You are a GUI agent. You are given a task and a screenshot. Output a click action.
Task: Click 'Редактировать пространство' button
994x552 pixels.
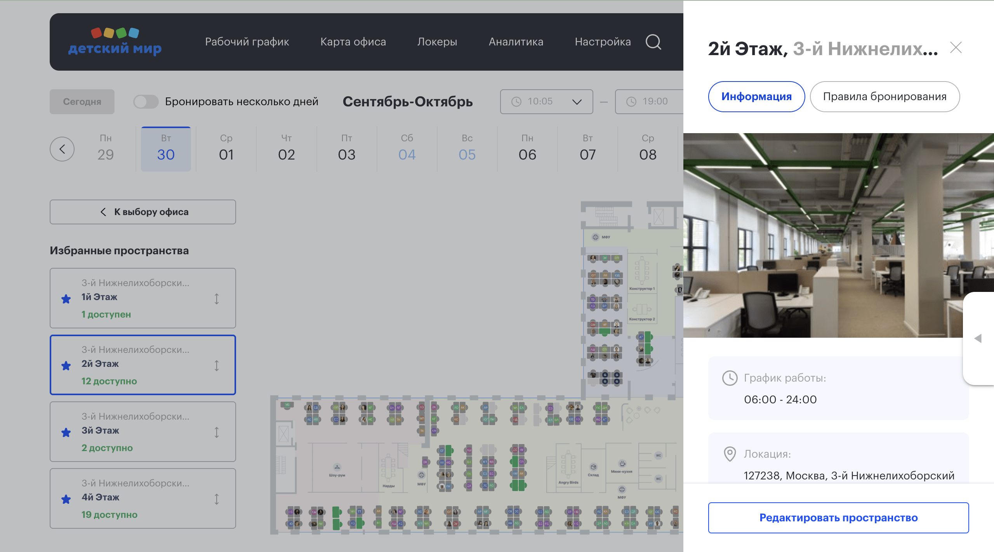click(x=838, y=518)
